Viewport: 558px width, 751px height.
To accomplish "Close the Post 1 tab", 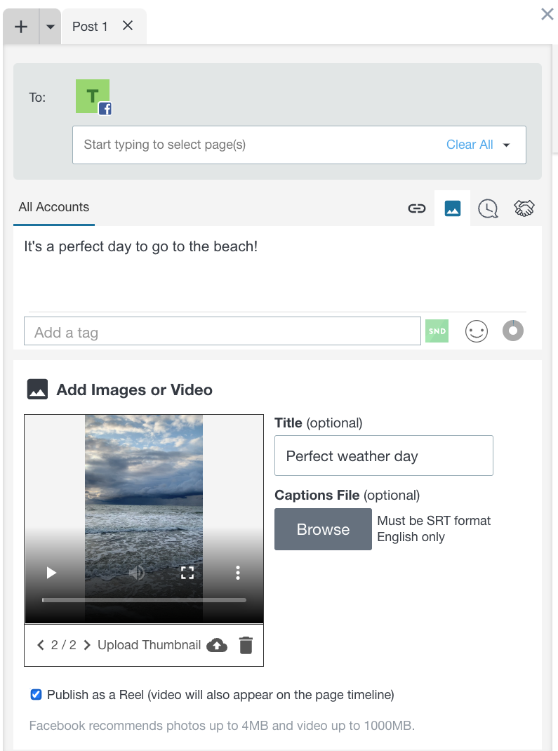I will (x=128, y=25).
